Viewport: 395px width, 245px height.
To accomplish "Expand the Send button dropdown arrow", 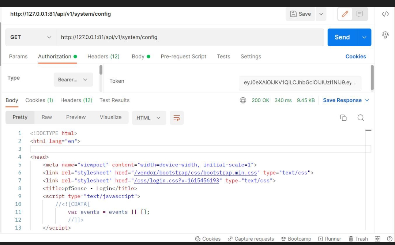I will (364, 37).
